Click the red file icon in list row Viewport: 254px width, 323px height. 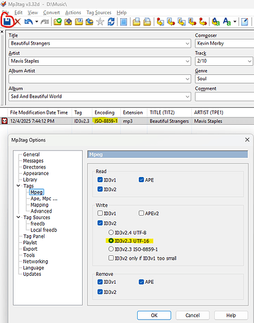coord(5,121)
